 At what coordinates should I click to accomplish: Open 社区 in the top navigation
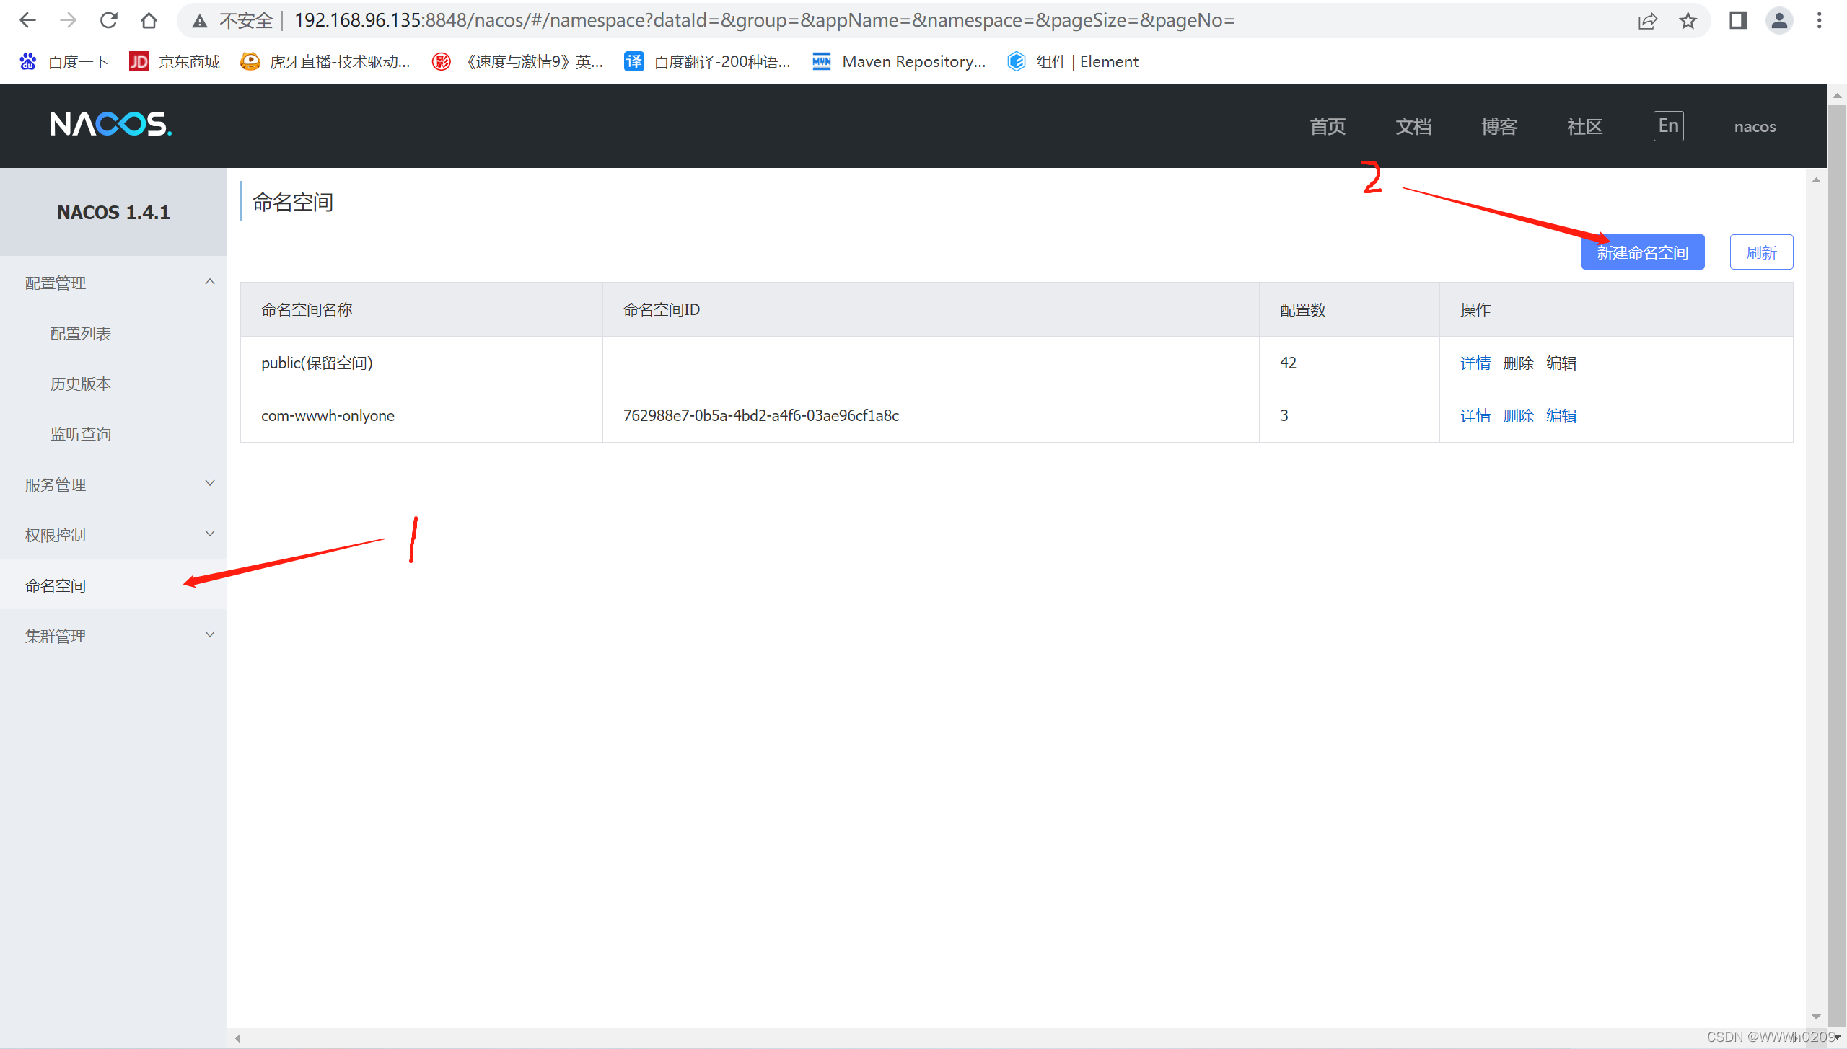click(x=1585, y=126)
